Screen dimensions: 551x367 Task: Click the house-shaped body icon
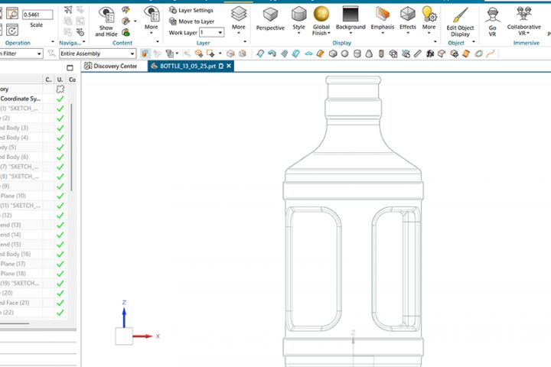click(x=393, y=54)
